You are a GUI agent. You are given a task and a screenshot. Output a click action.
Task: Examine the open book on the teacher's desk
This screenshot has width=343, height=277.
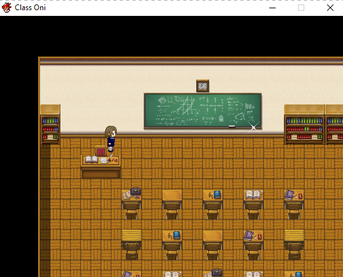tap(91, 159)
